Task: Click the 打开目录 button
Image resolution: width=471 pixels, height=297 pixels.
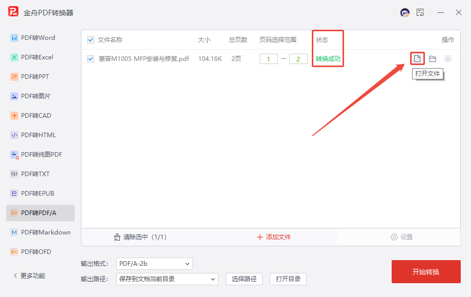Action: click(288, 279)
